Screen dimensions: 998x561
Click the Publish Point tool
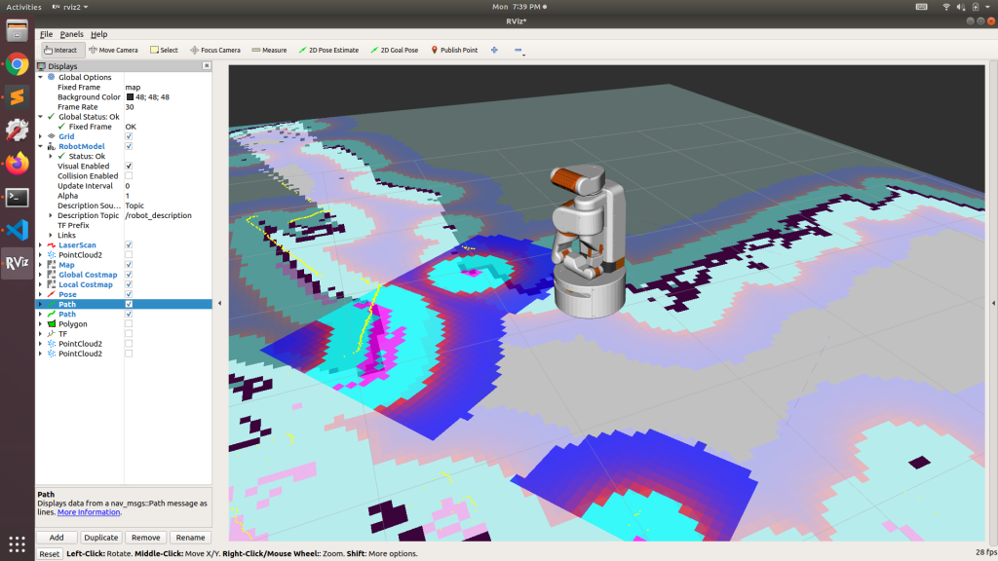click(x=453, y=50)
